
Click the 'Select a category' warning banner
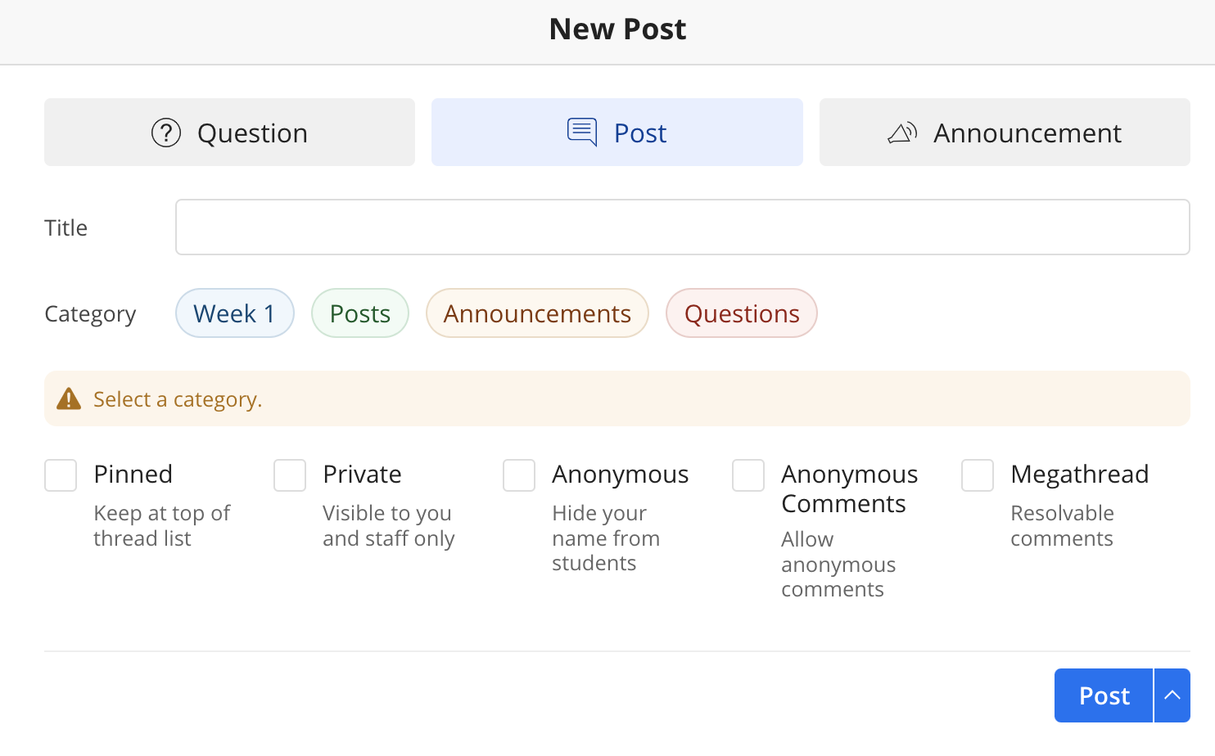click(617, 399)
